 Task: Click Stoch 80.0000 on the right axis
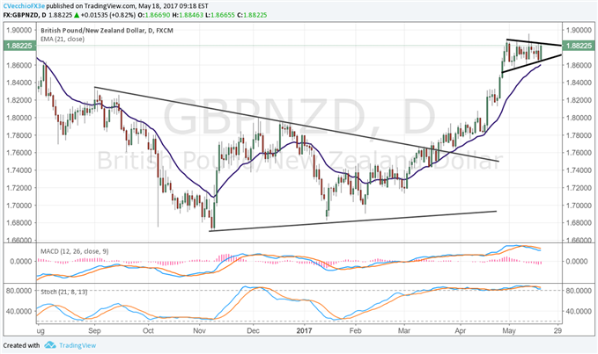click(579, 291)
